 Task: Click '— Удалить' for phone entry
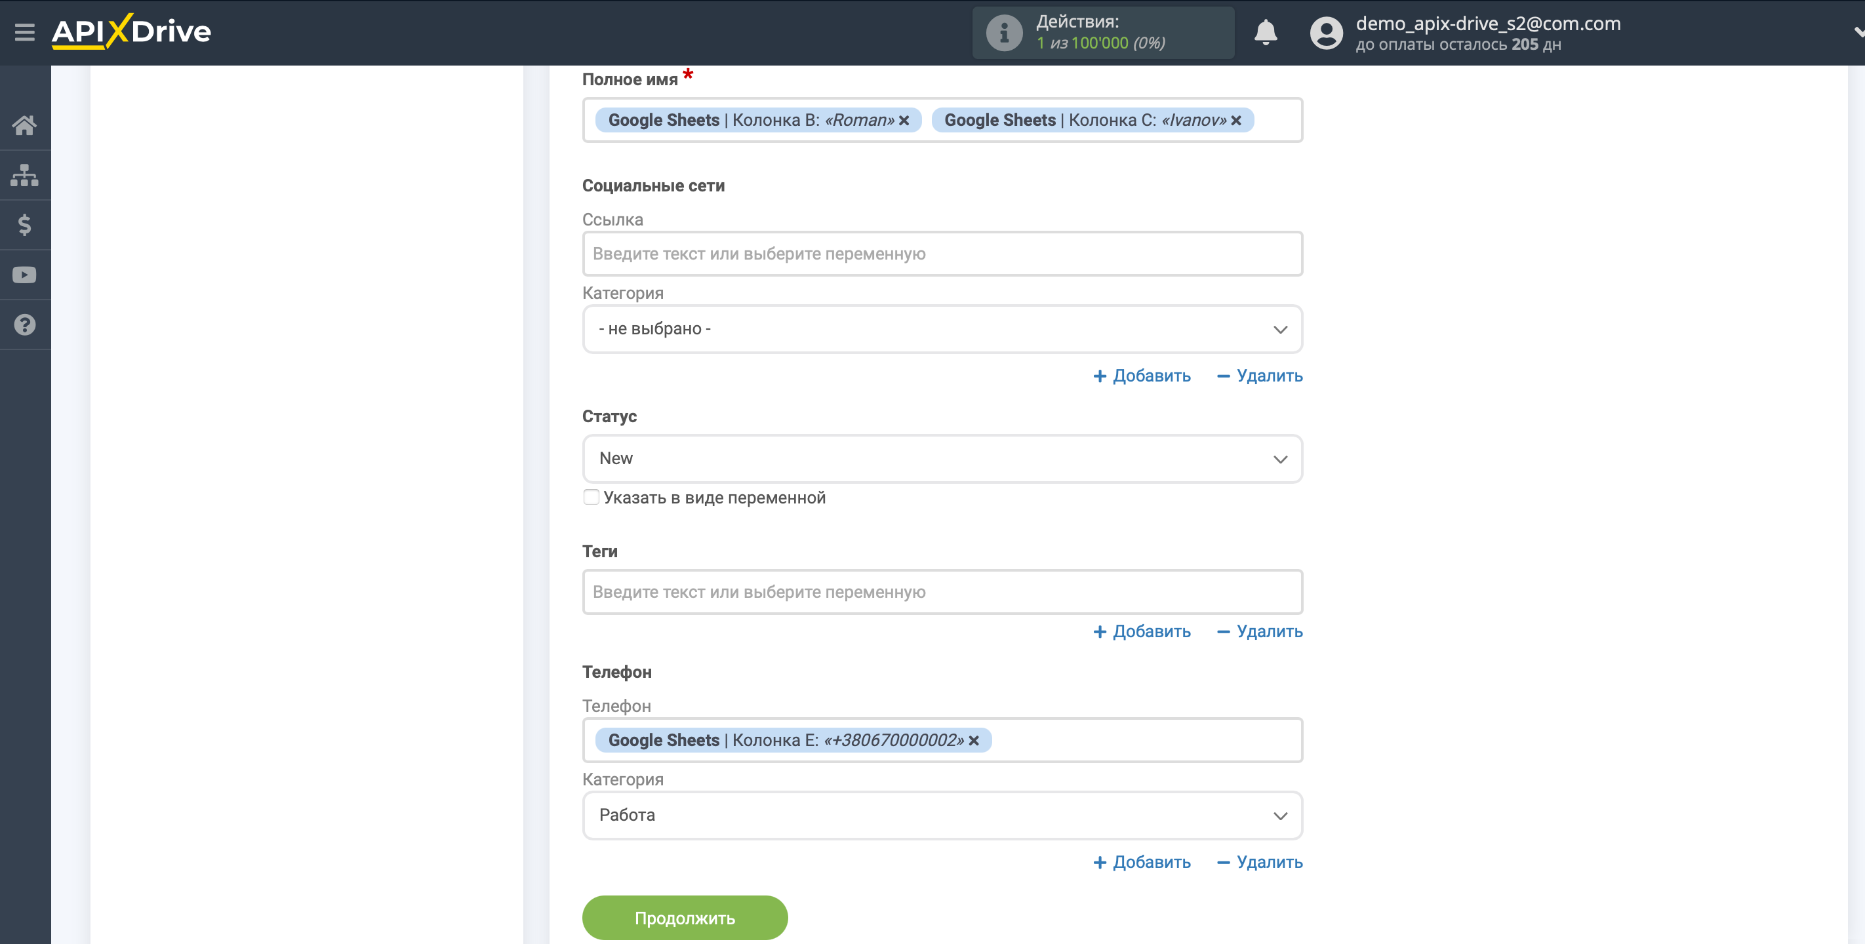click(x=1259, y=862)
